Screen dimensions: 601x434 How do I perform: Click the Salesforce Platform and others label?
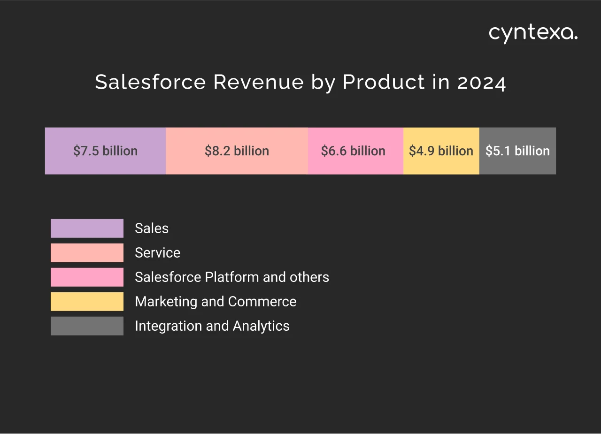point(232,277)
